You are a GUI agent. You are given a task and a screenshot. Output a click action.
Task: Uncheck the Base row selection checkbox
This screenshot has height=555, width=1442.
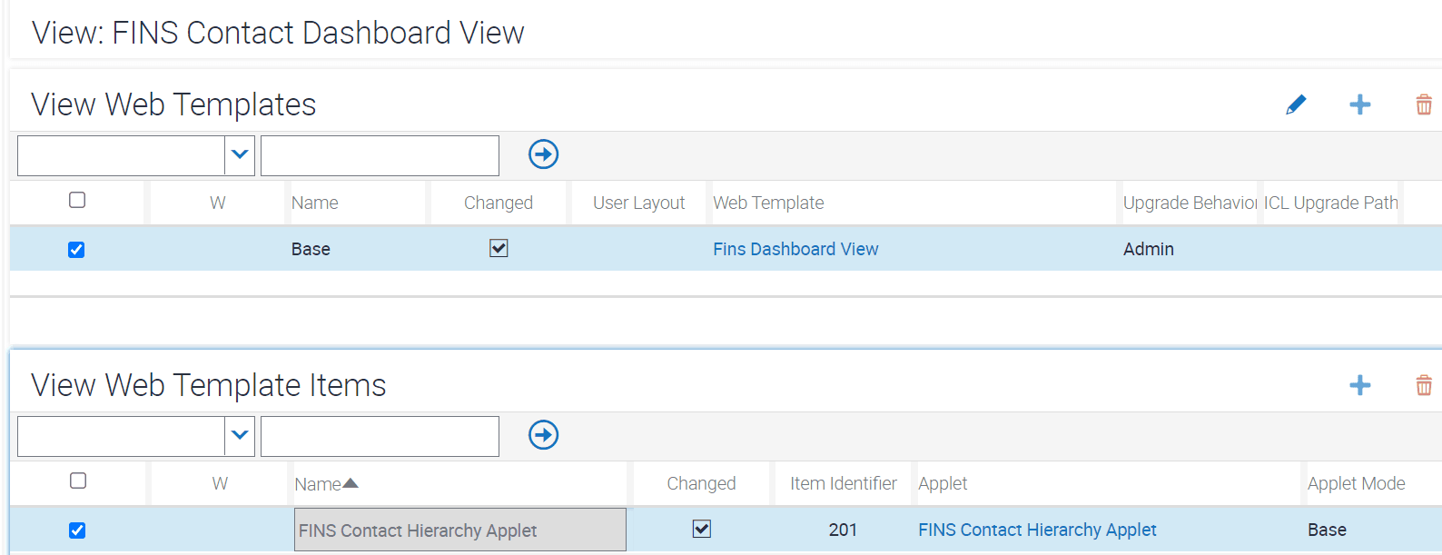(76, 250)
